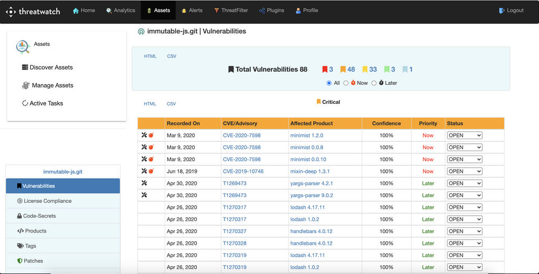This screenshot has height=274, width=539.
Task: Click the Profile person icon
Action: (x=298, y=11)
